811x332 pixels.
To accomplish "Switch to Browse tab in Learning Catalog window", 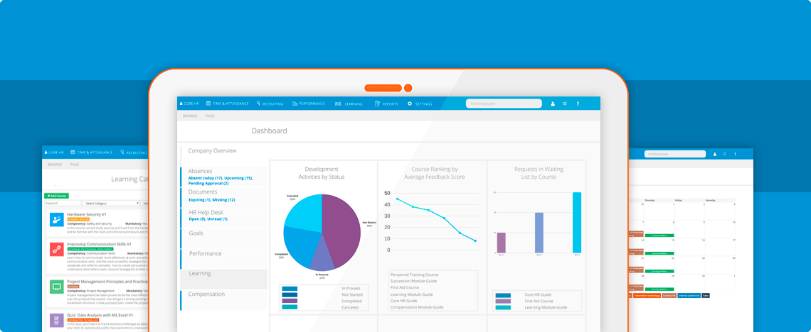I will pyautogui.click(x=55, y=165).
